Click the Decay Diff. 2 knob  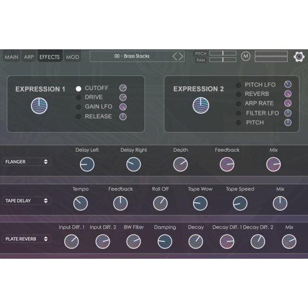[258, 241]
